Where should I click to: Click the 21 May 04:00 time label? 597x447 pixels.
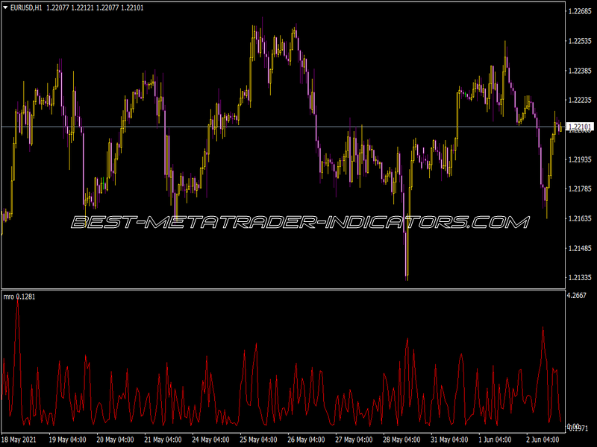pyautogui.click(x=163, y=440)
